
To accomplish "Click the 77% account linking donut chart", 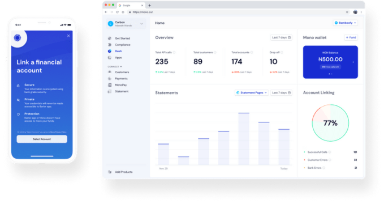I will (x=330, y=123).
